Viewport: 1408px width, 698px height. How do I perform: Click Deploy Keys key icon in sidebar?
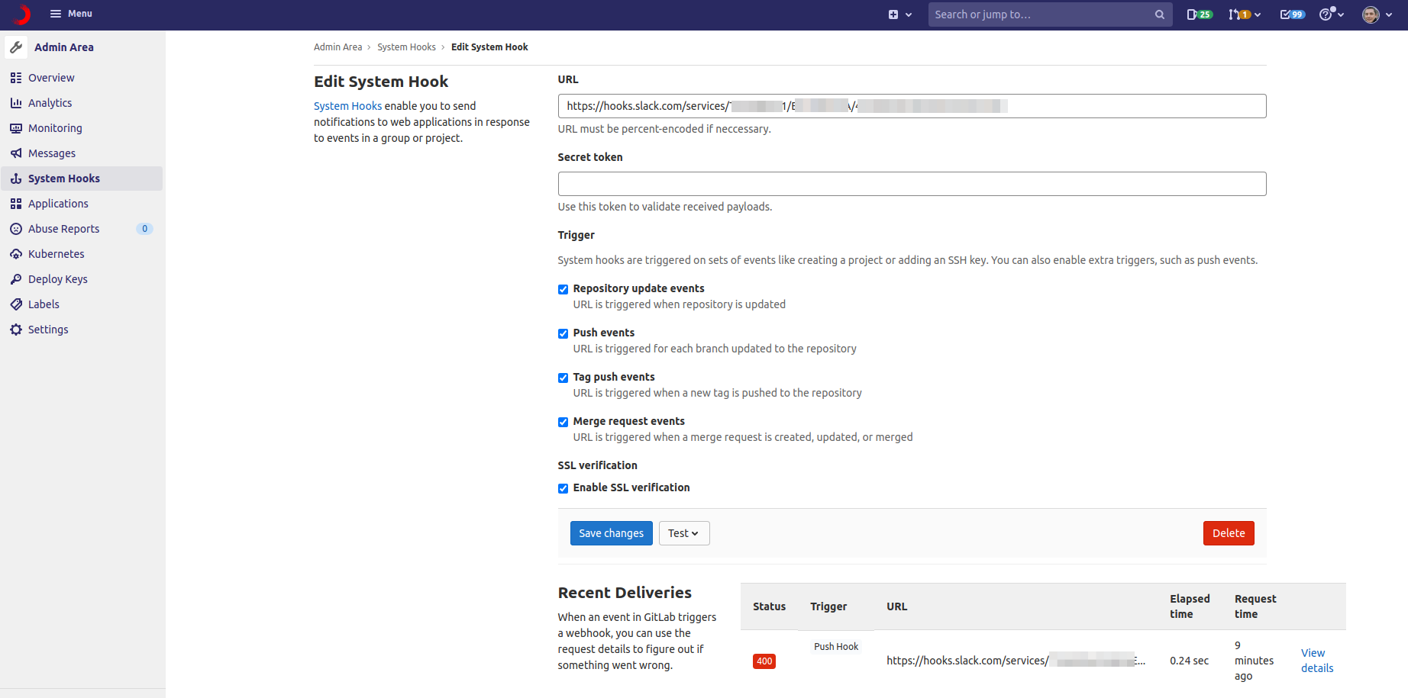[x=16, y=279]
